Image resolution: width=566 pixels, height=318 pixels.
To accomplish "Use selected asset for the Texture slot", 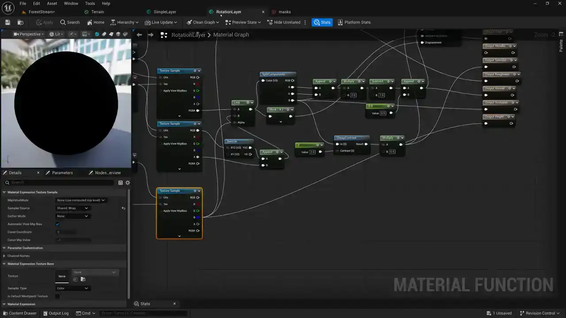I will pyautogui.click(x=75, y=280).
